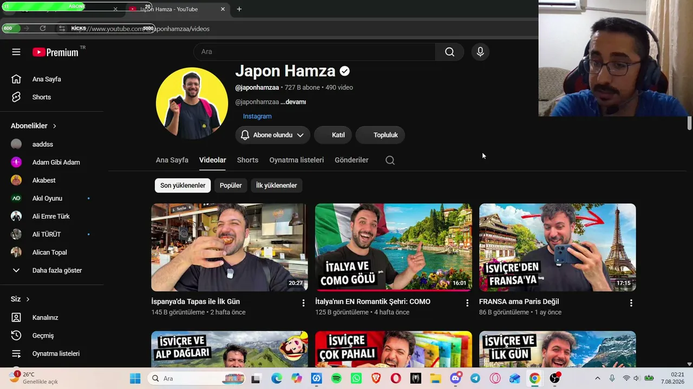Open options for İtalya'nın EN Romantik video
This screenshot has width=693, height=389.
coord(467,303)
